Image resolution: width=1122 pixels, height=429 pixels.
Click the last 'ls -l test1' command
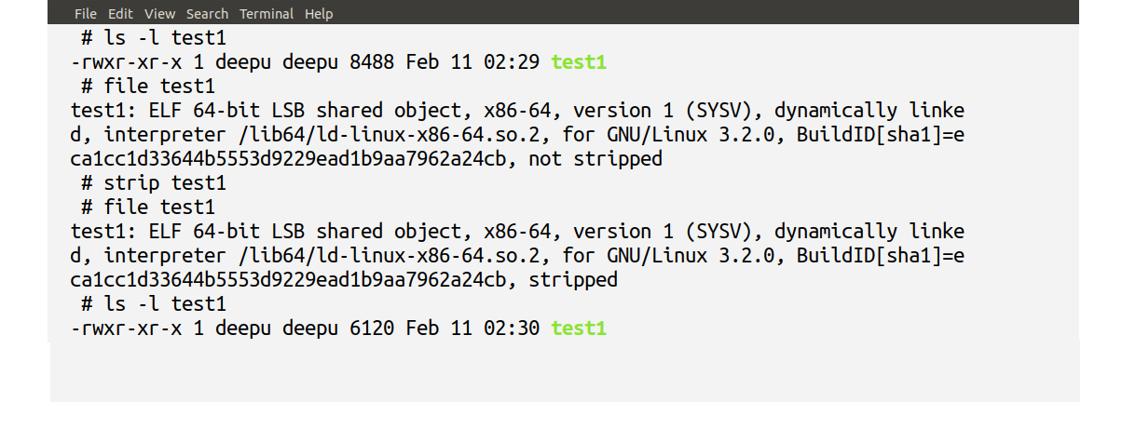coord(158,304)
